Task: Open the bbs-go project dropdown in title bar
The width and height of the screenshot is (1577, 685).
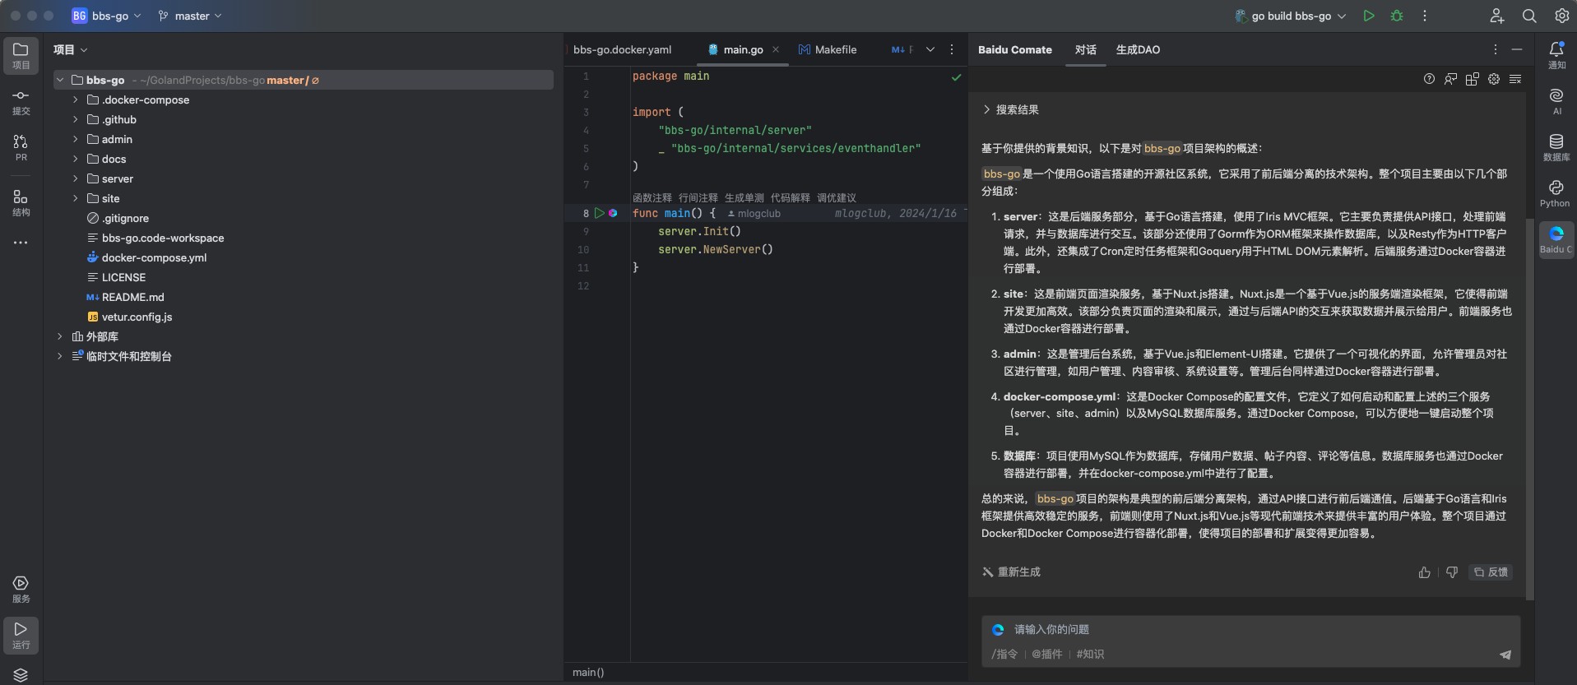Action: click(x=107, y=16)
